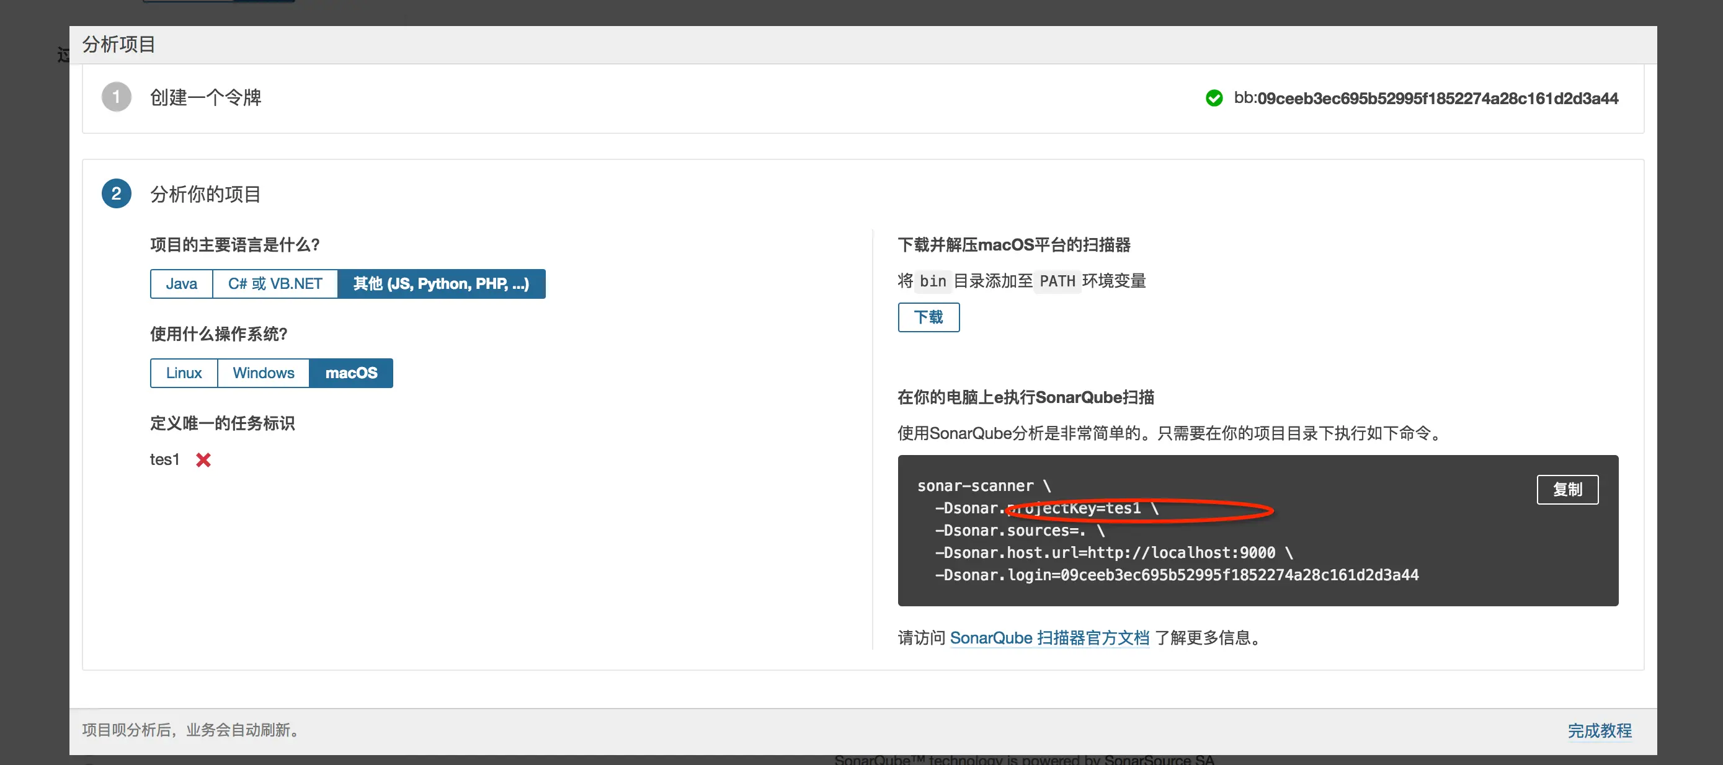Click the green token checkmark icon

[x=1213, y=99]
